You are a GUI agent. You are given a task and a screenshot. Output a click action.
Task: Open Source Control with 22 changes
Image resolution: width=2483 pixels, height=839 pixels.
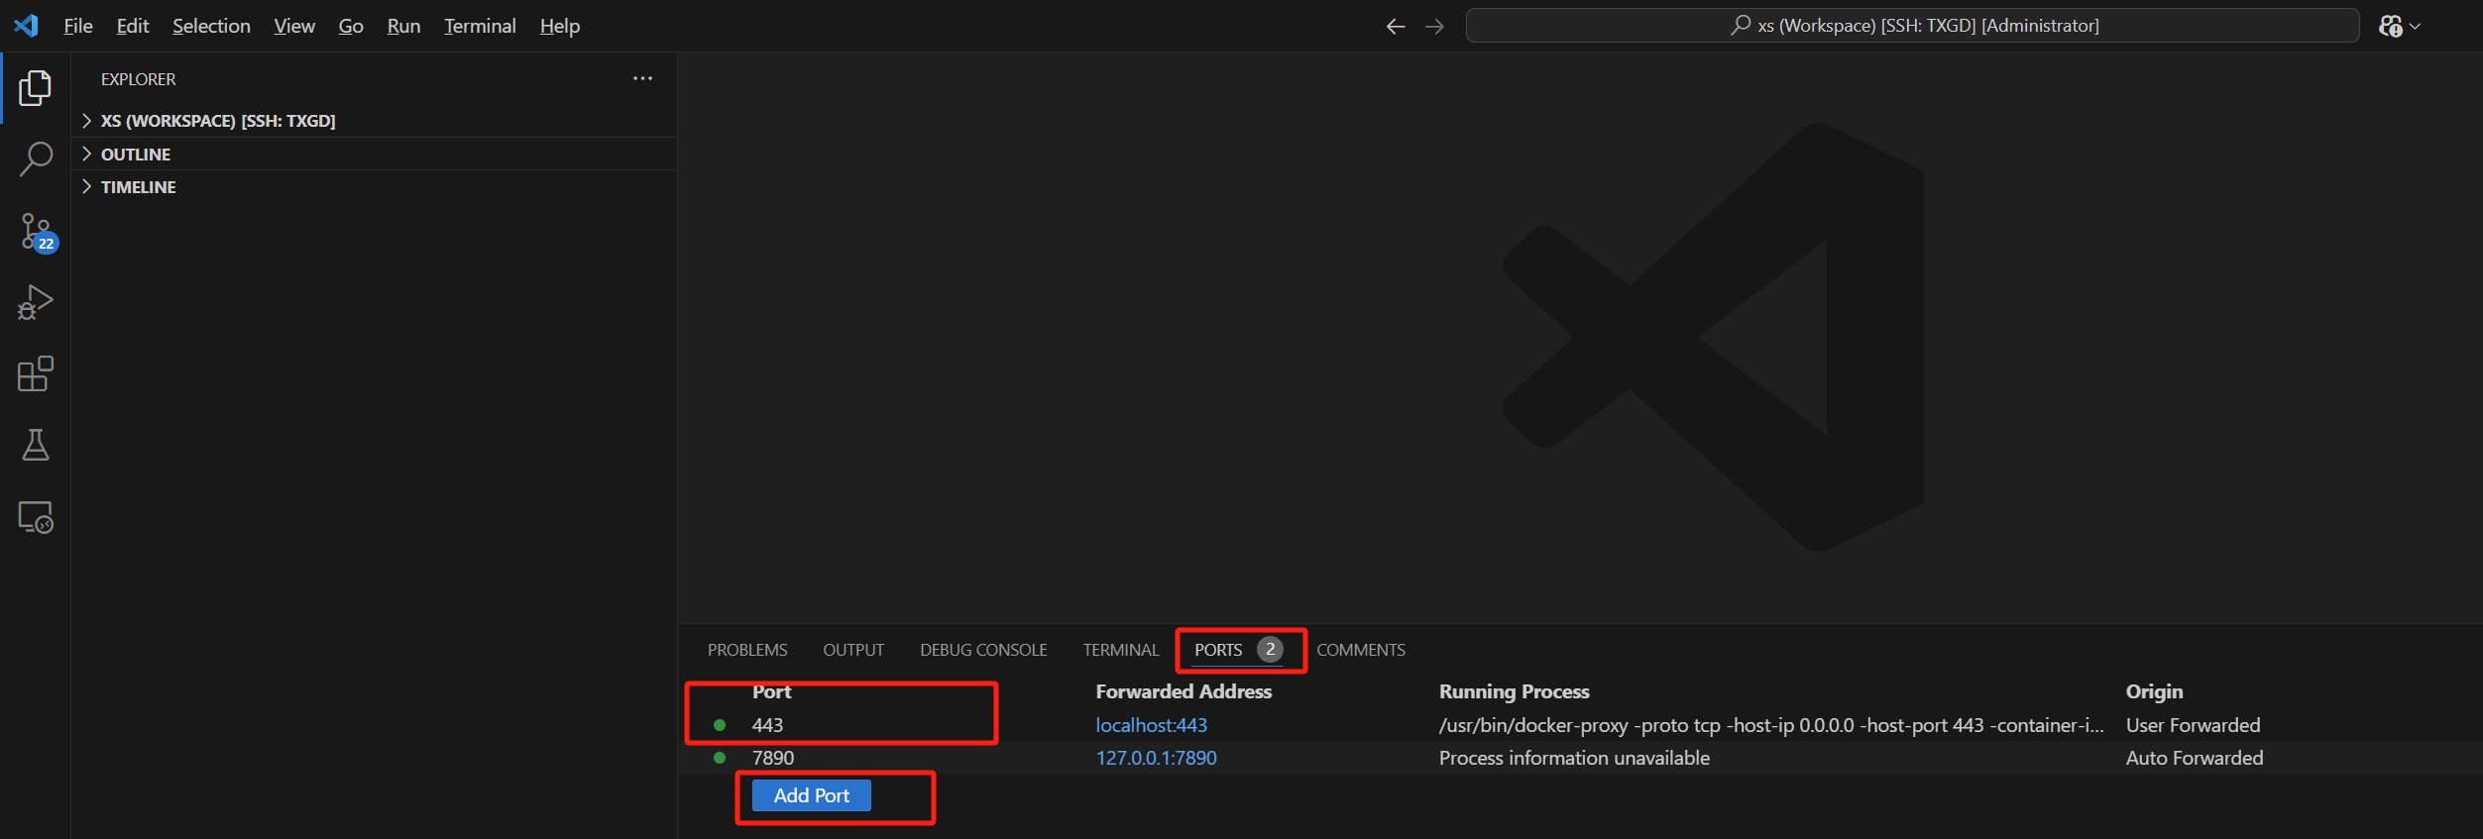[38, 233]
